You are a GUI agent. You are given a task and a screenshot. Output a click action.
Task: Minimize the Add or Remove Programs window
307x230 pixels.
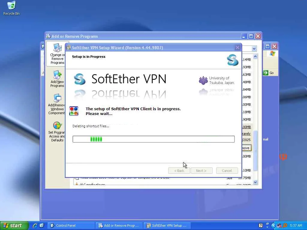coord(244,36)
